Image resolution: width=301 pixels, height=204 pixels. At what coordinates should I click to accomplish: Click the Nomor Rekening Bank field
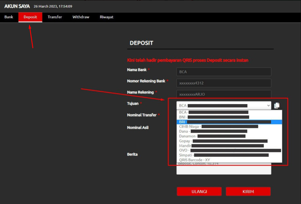click(x=224, y=83)
